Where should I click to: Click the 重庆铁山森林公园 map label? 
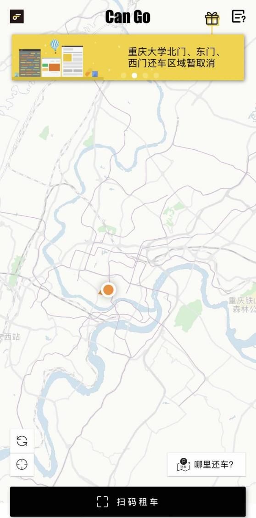(x=243, y=305)
